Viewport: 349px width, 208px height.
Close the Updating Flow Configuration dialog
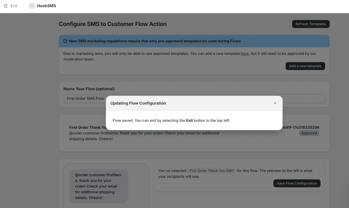coord(275,103)
